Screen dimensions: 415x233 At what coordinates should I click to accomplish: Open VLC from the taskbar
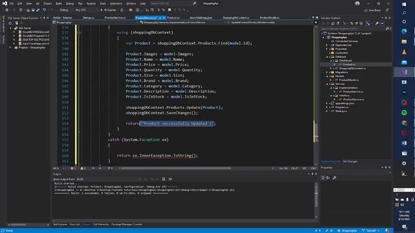[404, 52]
